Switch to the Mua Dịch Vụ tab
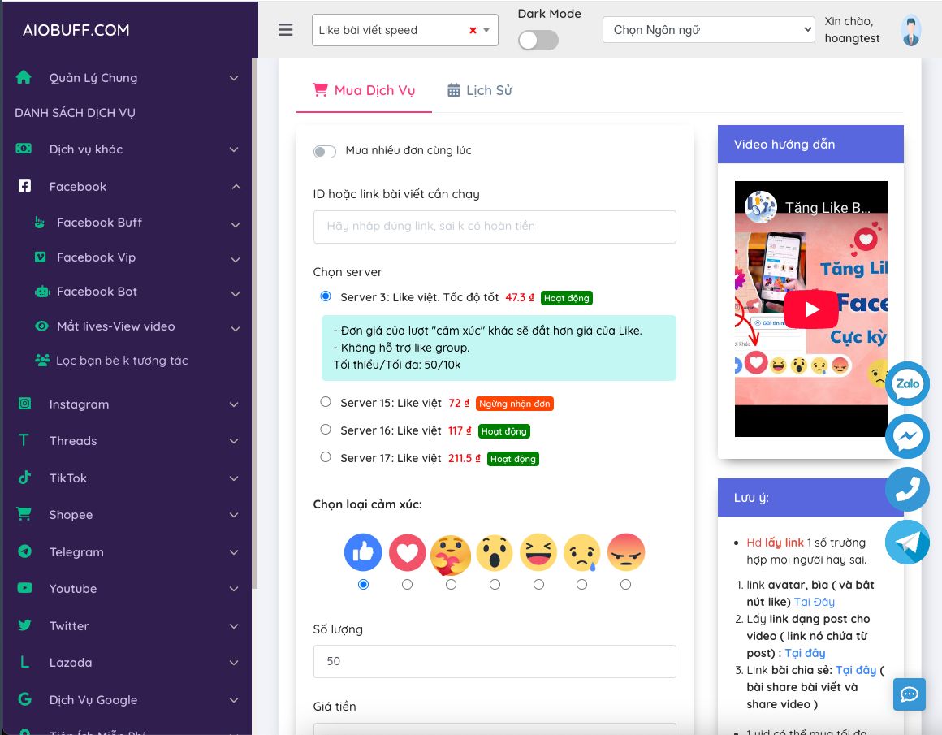The height and width of the screenshot is (735, 942). tap(364, 90)
